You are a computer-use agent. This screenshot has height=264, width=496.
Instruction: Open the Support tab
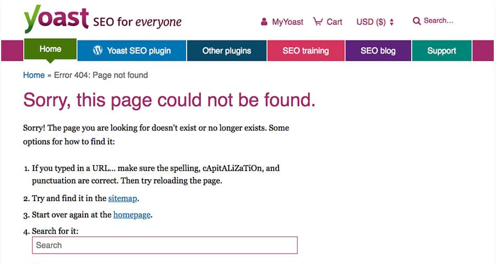coord(441,51)
